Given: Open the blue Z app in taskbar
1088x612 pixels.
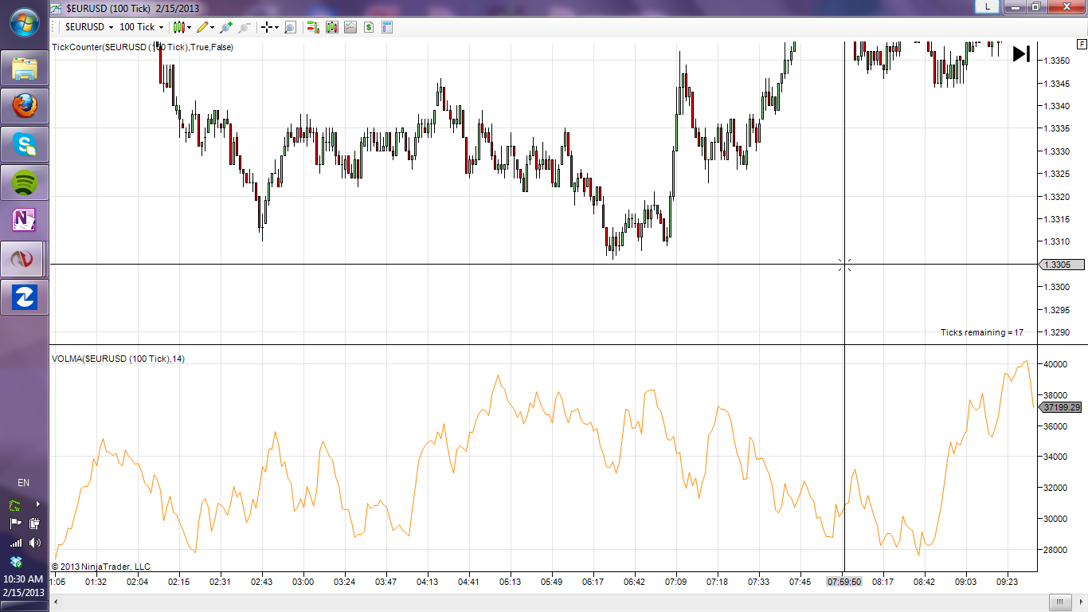Looking at the screenshot, I should coord(24,297).
